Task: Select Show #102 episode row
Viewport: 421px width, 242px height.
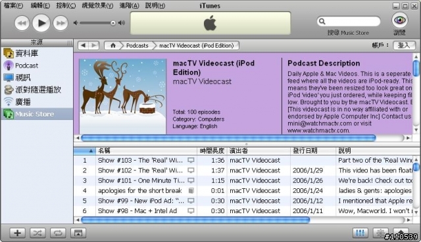Action: click(243, 171)
